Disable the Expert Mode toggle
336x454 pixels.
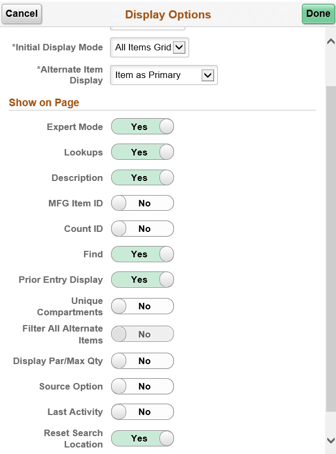142,126
